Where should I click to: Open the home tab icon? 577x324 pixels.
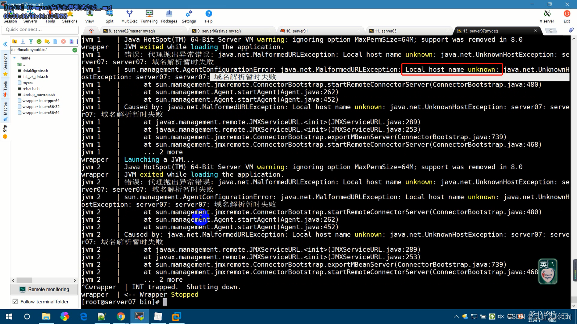91,31
